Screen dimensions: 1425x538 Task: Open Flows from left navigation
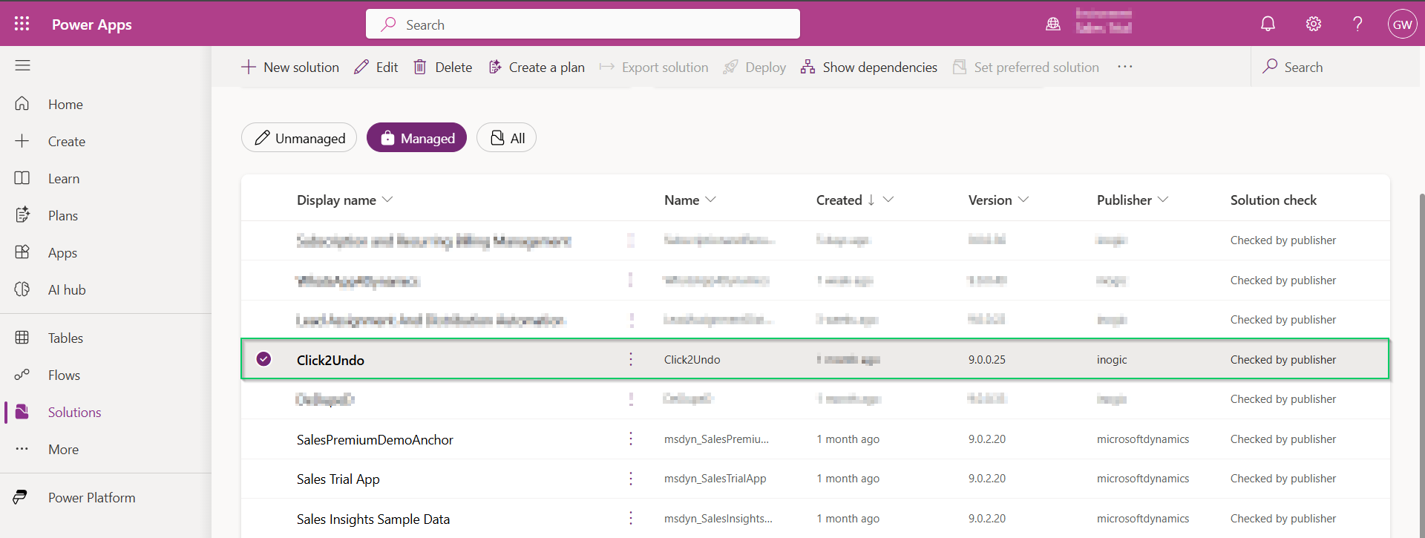[x=64, y=375]
